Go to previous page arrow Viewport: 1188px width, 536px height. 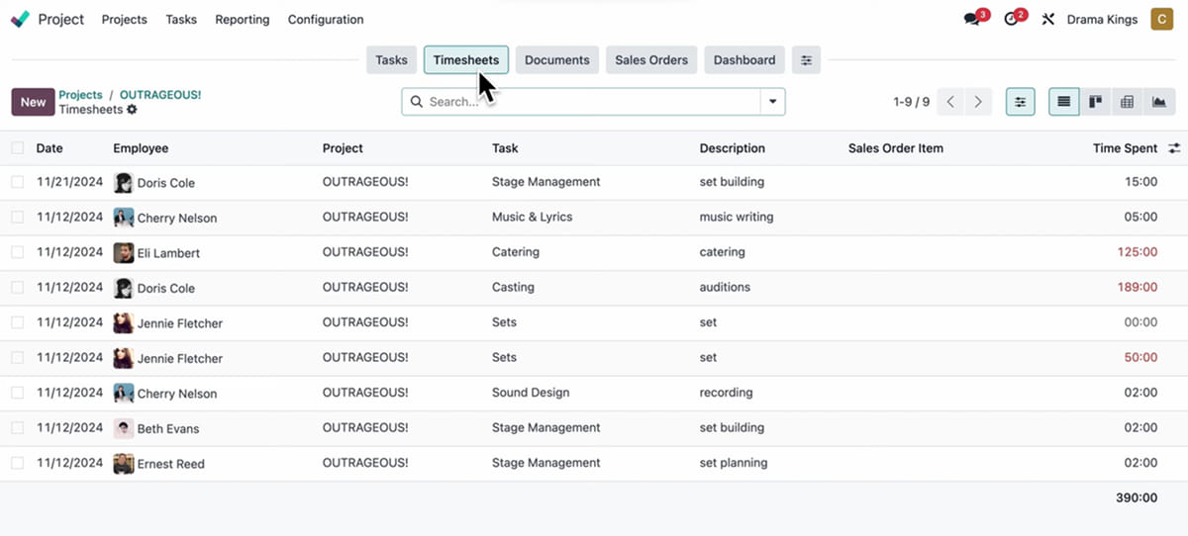[x=950, y=102]
